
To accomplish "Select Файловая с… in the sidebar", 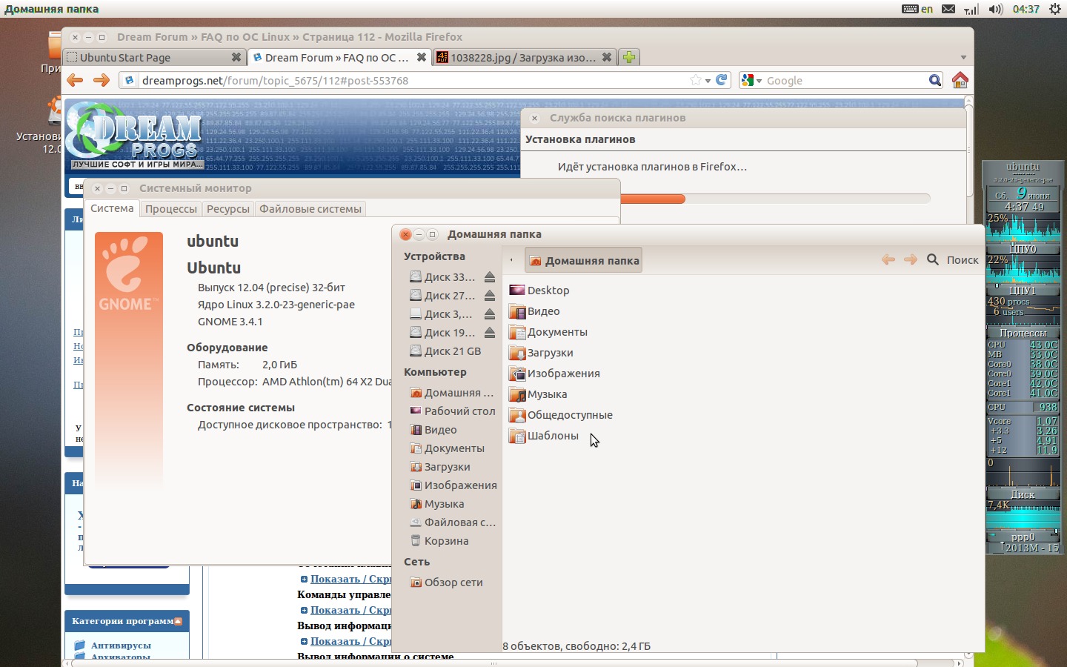I will pyautogui.click(x=452, y=522).
